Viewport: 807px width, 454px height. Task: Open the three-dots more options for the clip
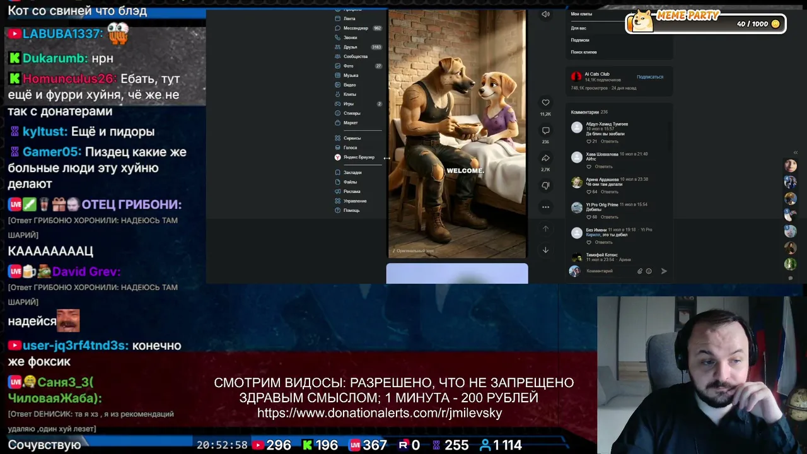point(545,207)
